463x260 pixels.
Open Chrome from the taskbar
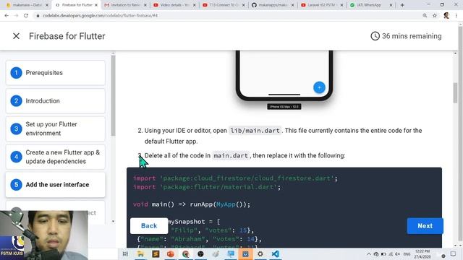(185, 253)
